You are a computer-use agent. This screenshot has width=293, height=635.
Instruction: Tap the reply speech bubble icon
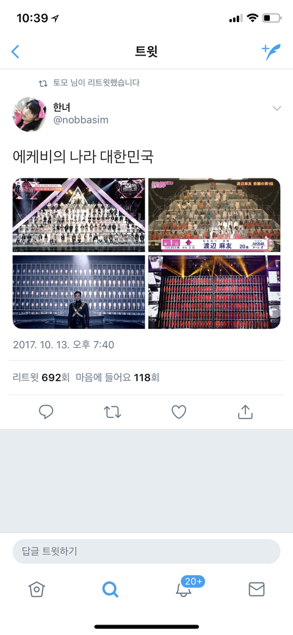[x=46, y=412]
